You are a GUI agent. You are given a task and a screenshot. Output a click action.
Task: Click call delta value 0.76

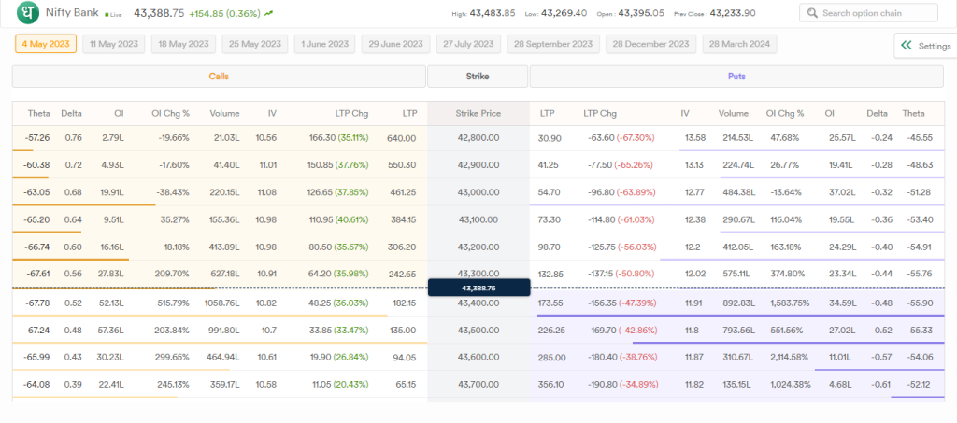click(73, 138)
